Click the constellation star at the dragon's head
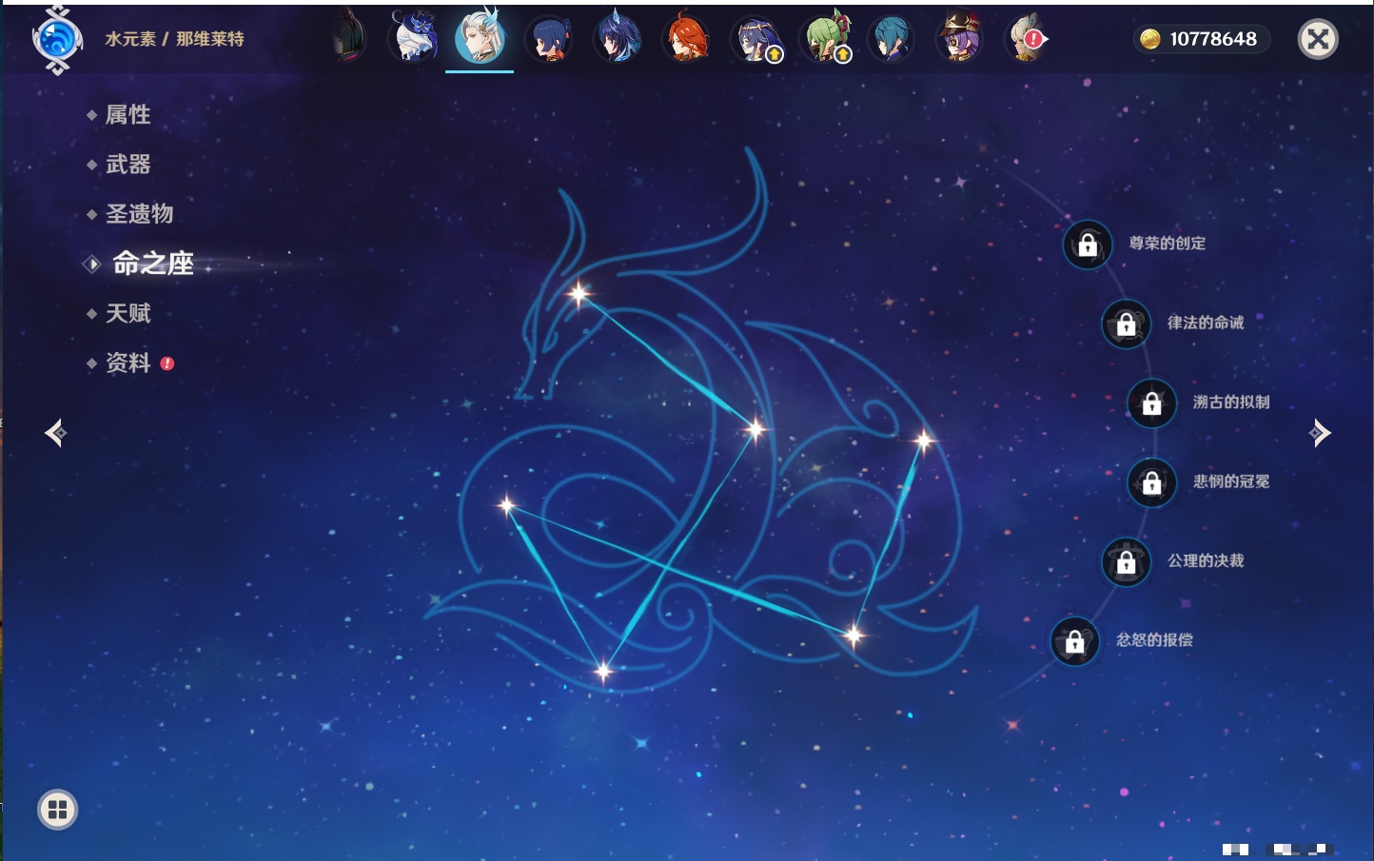Screen dimensions: 1374x861 click(578, 293)
